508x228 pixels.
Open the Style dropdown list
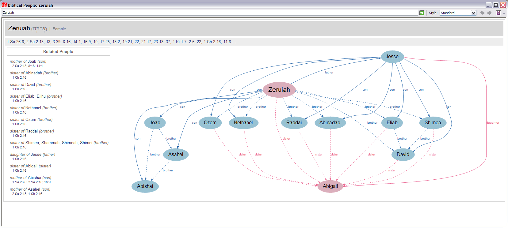[x=473, y=13]
